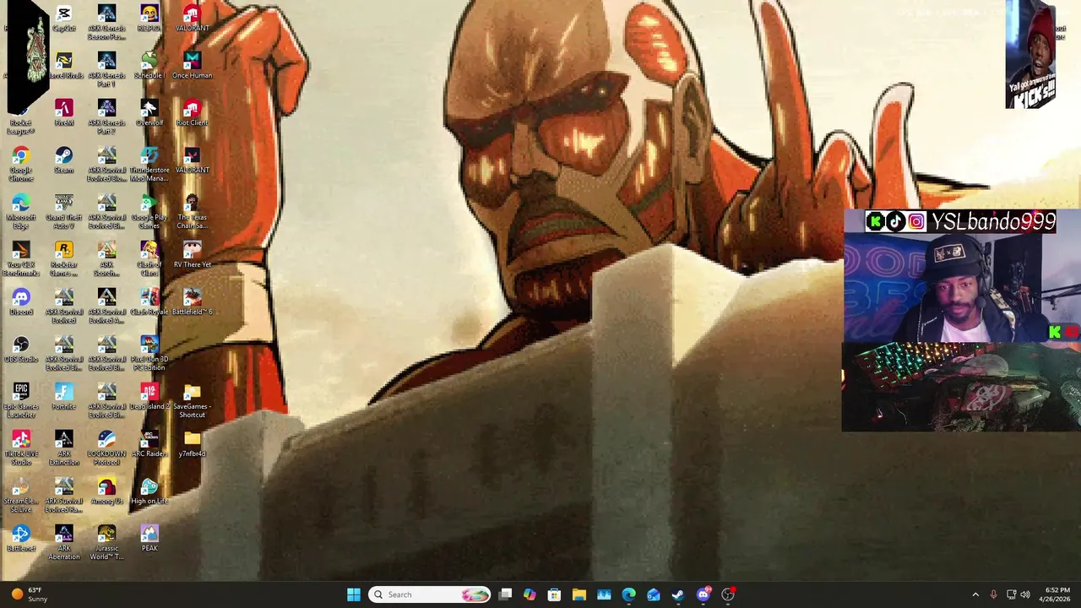Launch the Clash Royale desktop icon
The width and height of the screenshot is (1081, 608).
tap(149, 302)
